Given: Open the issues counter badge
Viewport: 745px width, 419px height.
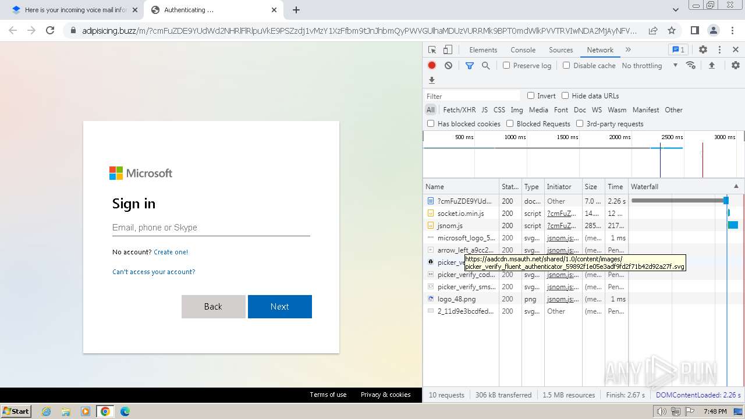Looking at the screenshot, I should point(678,50).
